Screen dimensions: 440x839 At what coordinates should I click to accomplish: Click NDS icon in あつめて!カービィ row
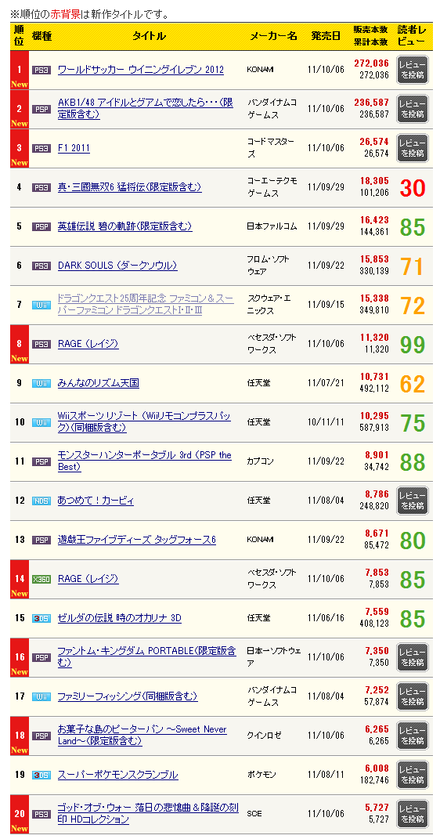tap(41, 501)
